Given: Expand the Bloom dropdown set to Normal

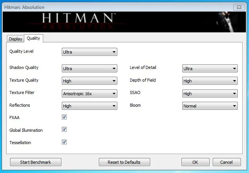Looking at the screenshot, I should pos(210,106).
